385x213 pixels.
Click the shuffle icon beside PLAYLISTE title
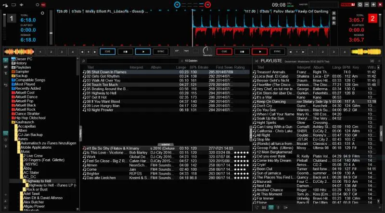pos(256,61)
